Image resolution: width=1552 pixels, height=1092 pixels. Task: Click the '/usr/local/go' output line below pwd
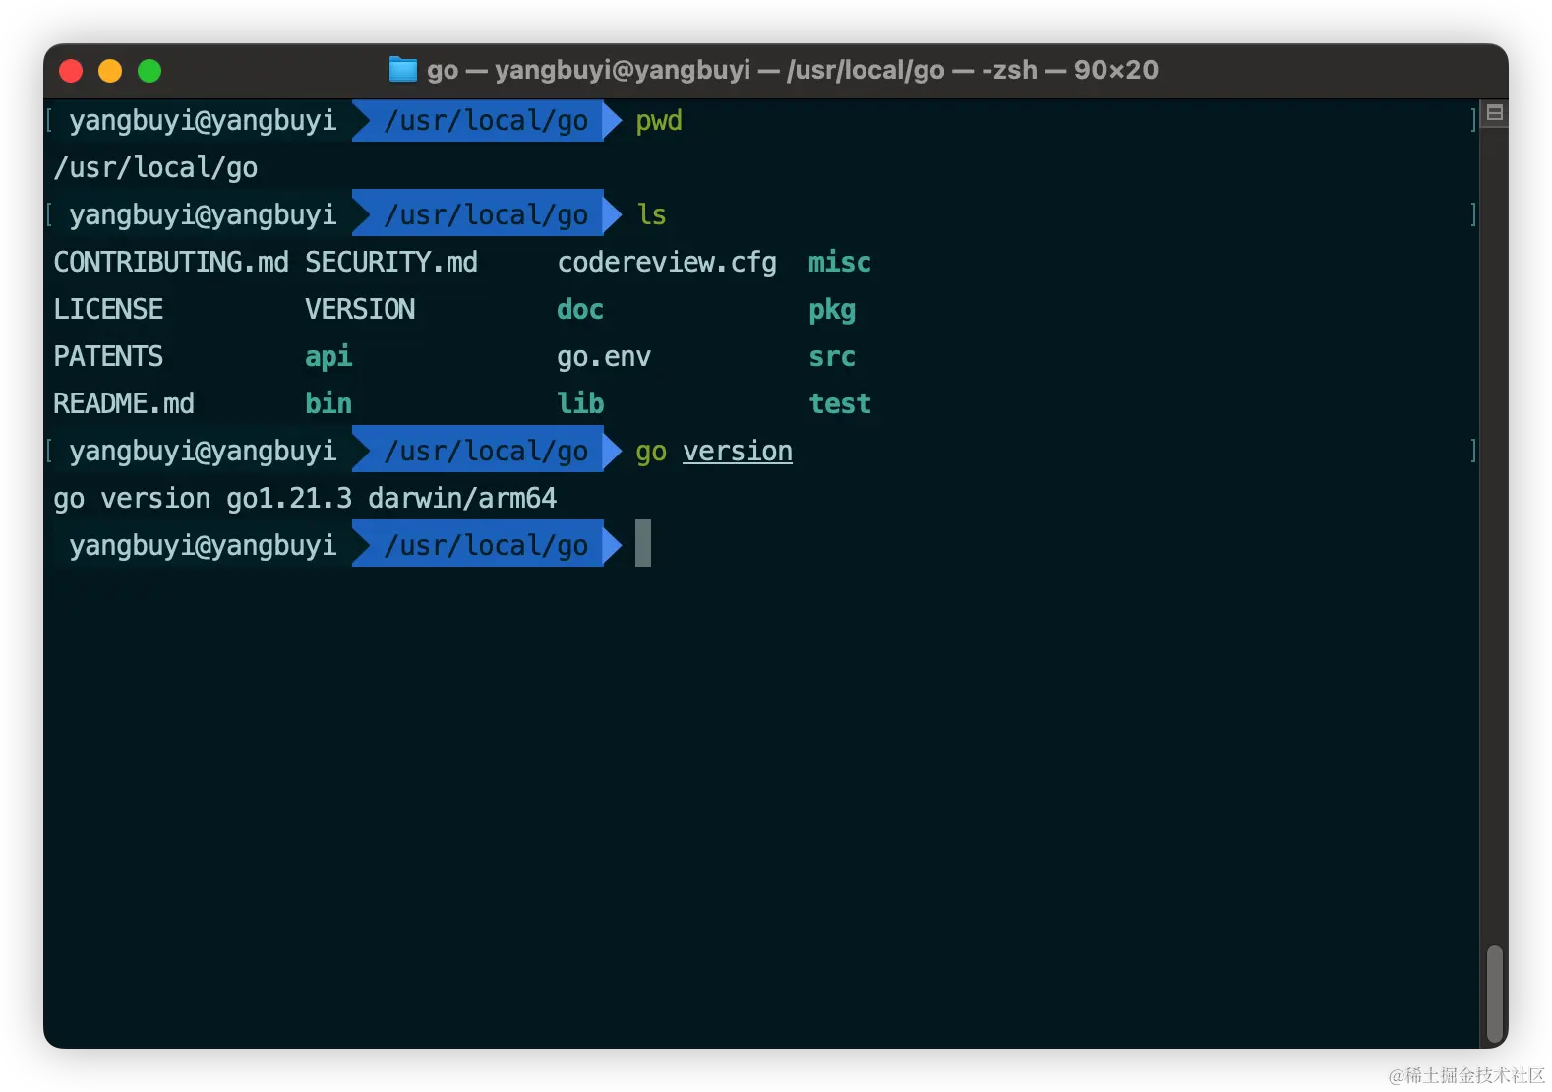click(x=155, y=168)
